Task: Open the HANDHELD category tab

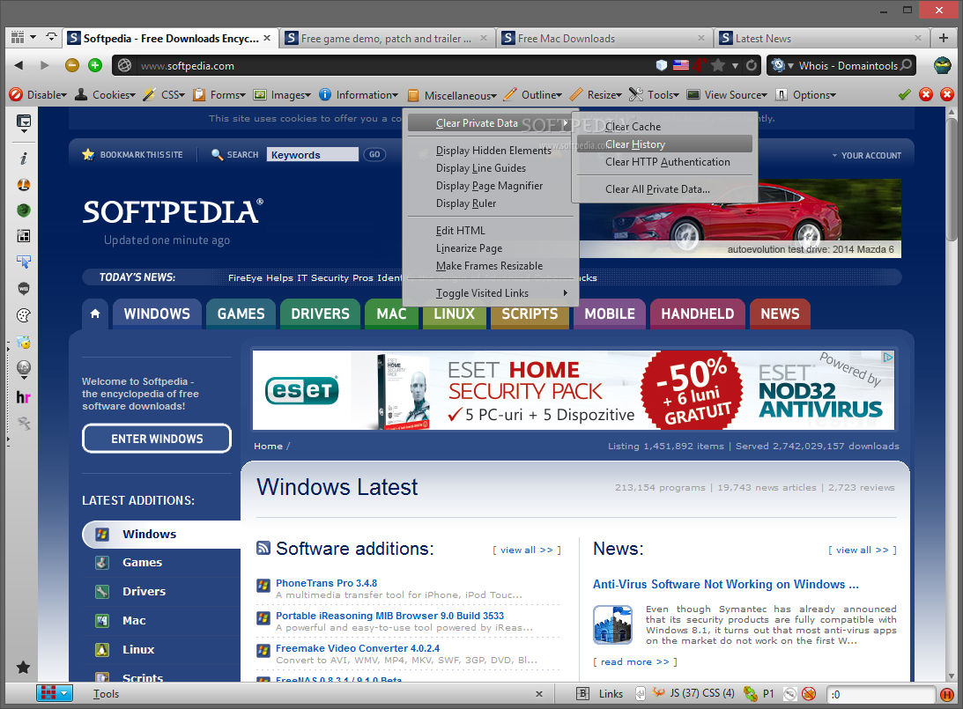Action: point(698,314)
